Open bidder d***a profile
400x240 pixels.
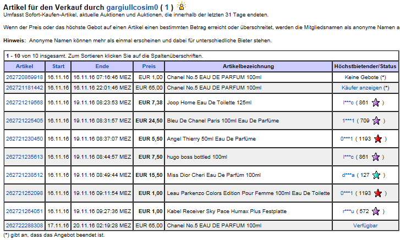348,175
